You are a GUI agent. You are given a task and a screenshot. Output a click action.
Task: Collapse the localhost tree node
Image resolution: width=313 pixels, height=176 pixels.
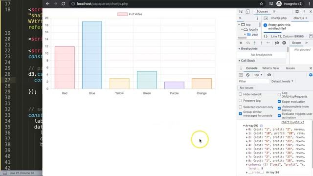point(242,29)
